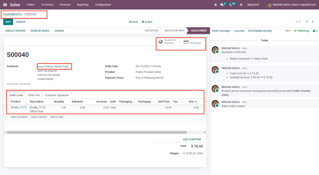Open Customer Preview globe button
Screen dimensions: 319x175
pyautogui.click(x=168, y=42)
